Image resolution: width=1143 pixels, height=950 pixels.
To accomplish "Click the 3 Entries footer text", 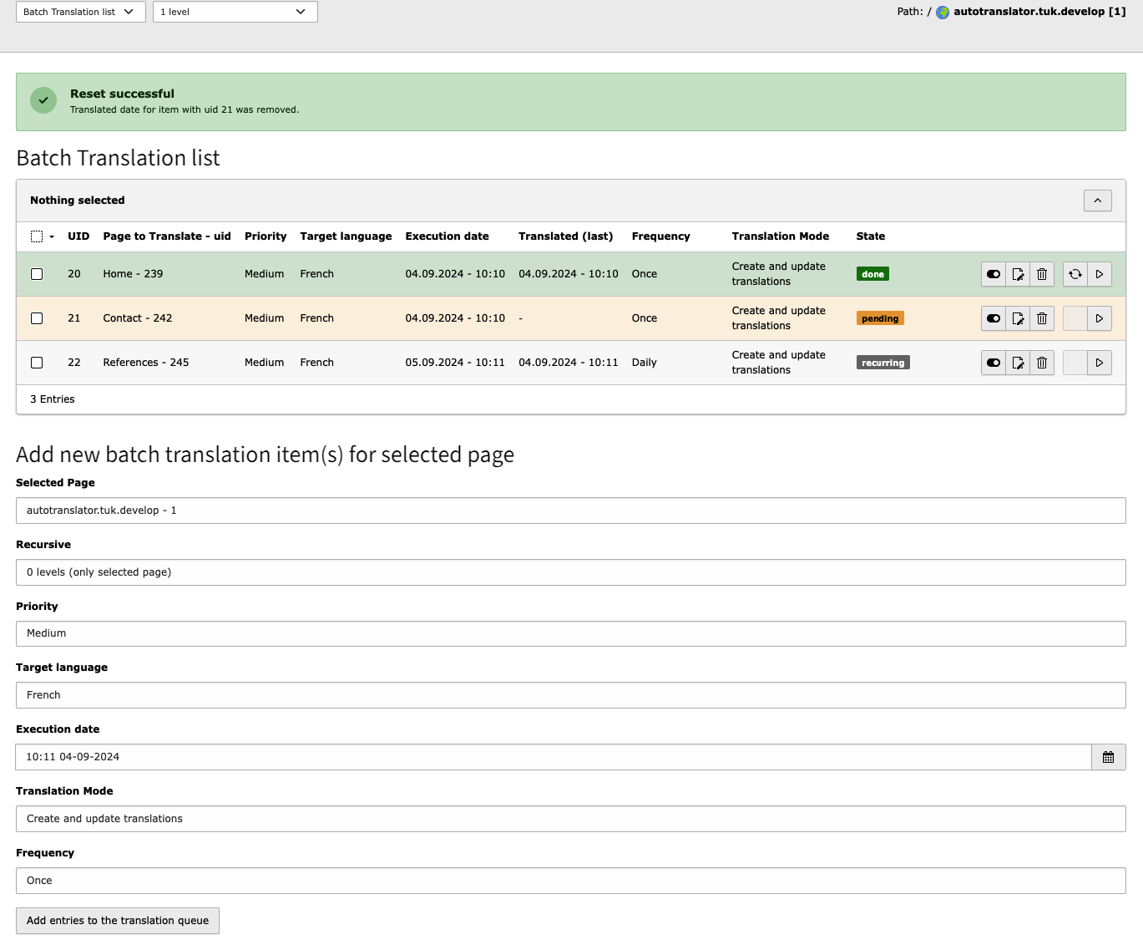I will tap(52, 399).
